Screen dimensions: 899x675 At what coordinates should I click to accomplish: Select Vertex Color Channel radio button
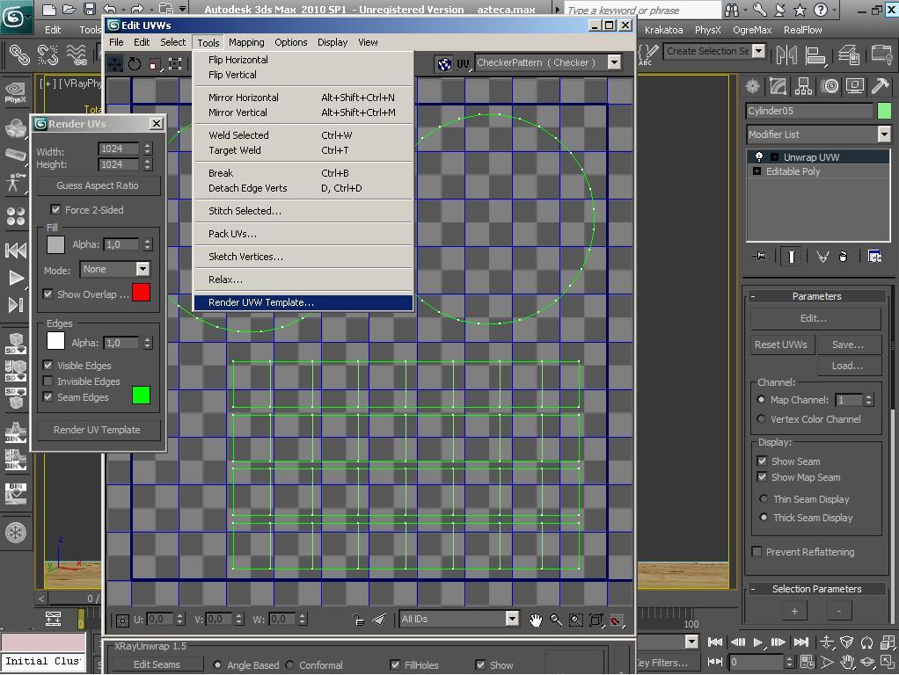point(761,419)
